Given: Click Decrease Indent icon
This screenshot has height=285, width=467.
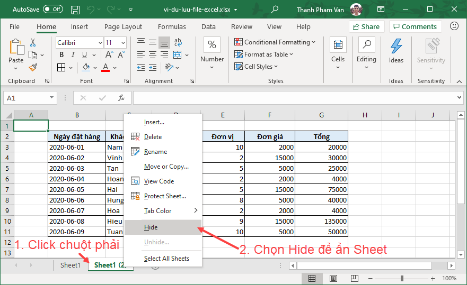Looking at the screenshot, I should coord(141,68).
